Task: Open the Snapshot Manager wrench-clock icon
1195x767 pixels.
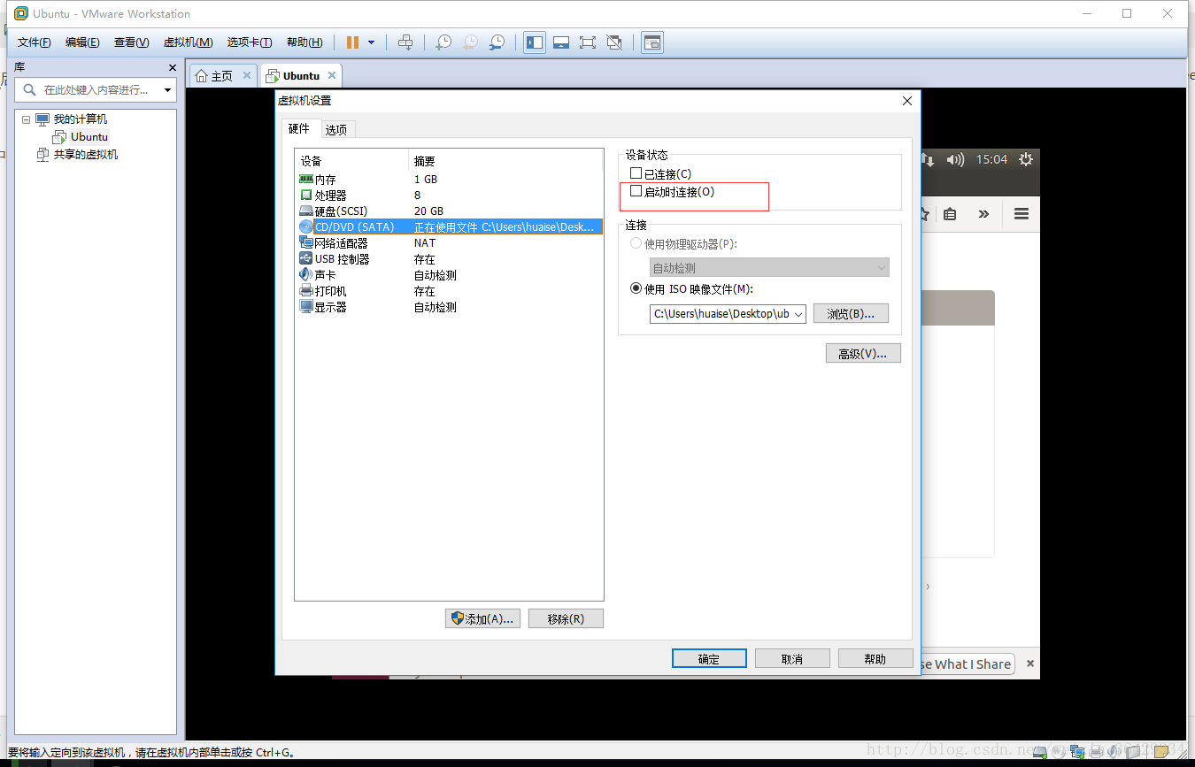Action: (x=497, y=42)
